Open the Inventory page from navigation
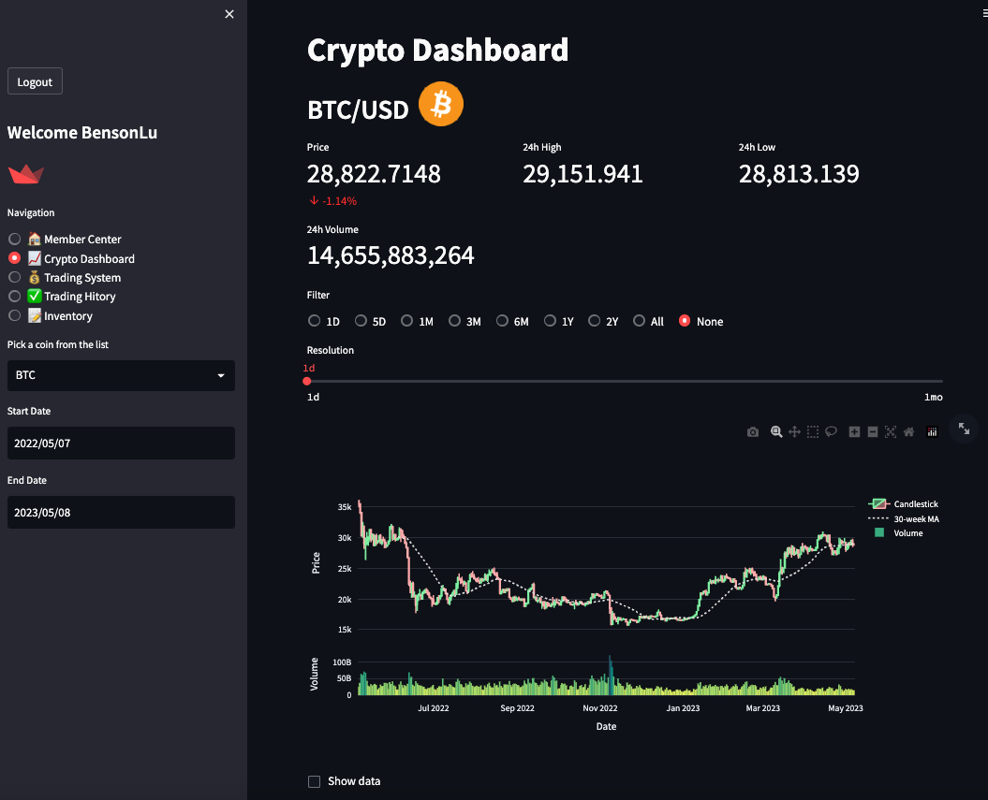 tap(14, 315)
